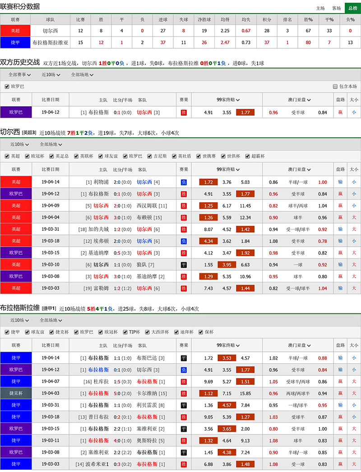
Task: Open 基迪纳摩 home team link on 19-03-15
Action: 98,253
